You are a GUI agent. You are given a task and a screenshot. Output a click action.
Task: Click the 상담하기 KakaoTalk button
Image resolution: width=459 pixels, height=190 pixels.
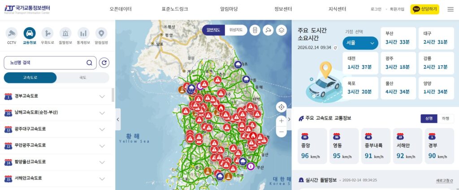point(425,9)
